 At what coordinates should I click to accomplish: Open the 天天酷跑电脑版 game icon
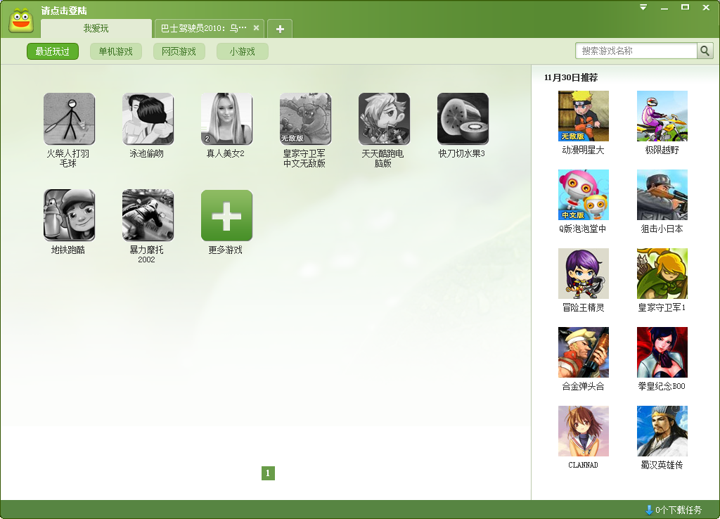tap(384, 119)
